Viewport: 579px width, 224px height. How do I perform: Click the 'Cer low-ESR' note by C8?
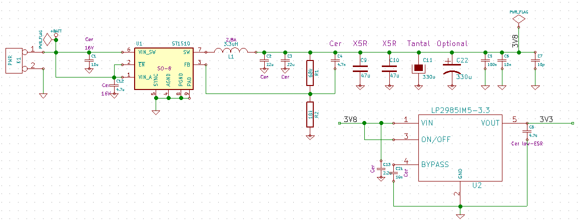(526, 143)
